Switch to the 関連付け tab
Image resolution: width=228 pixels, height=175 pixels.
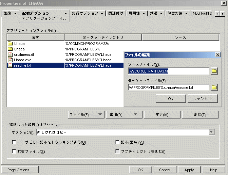tap(116, 13)
